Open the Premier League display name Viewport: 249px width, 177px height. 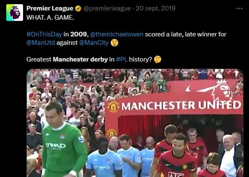pos(50,8)
